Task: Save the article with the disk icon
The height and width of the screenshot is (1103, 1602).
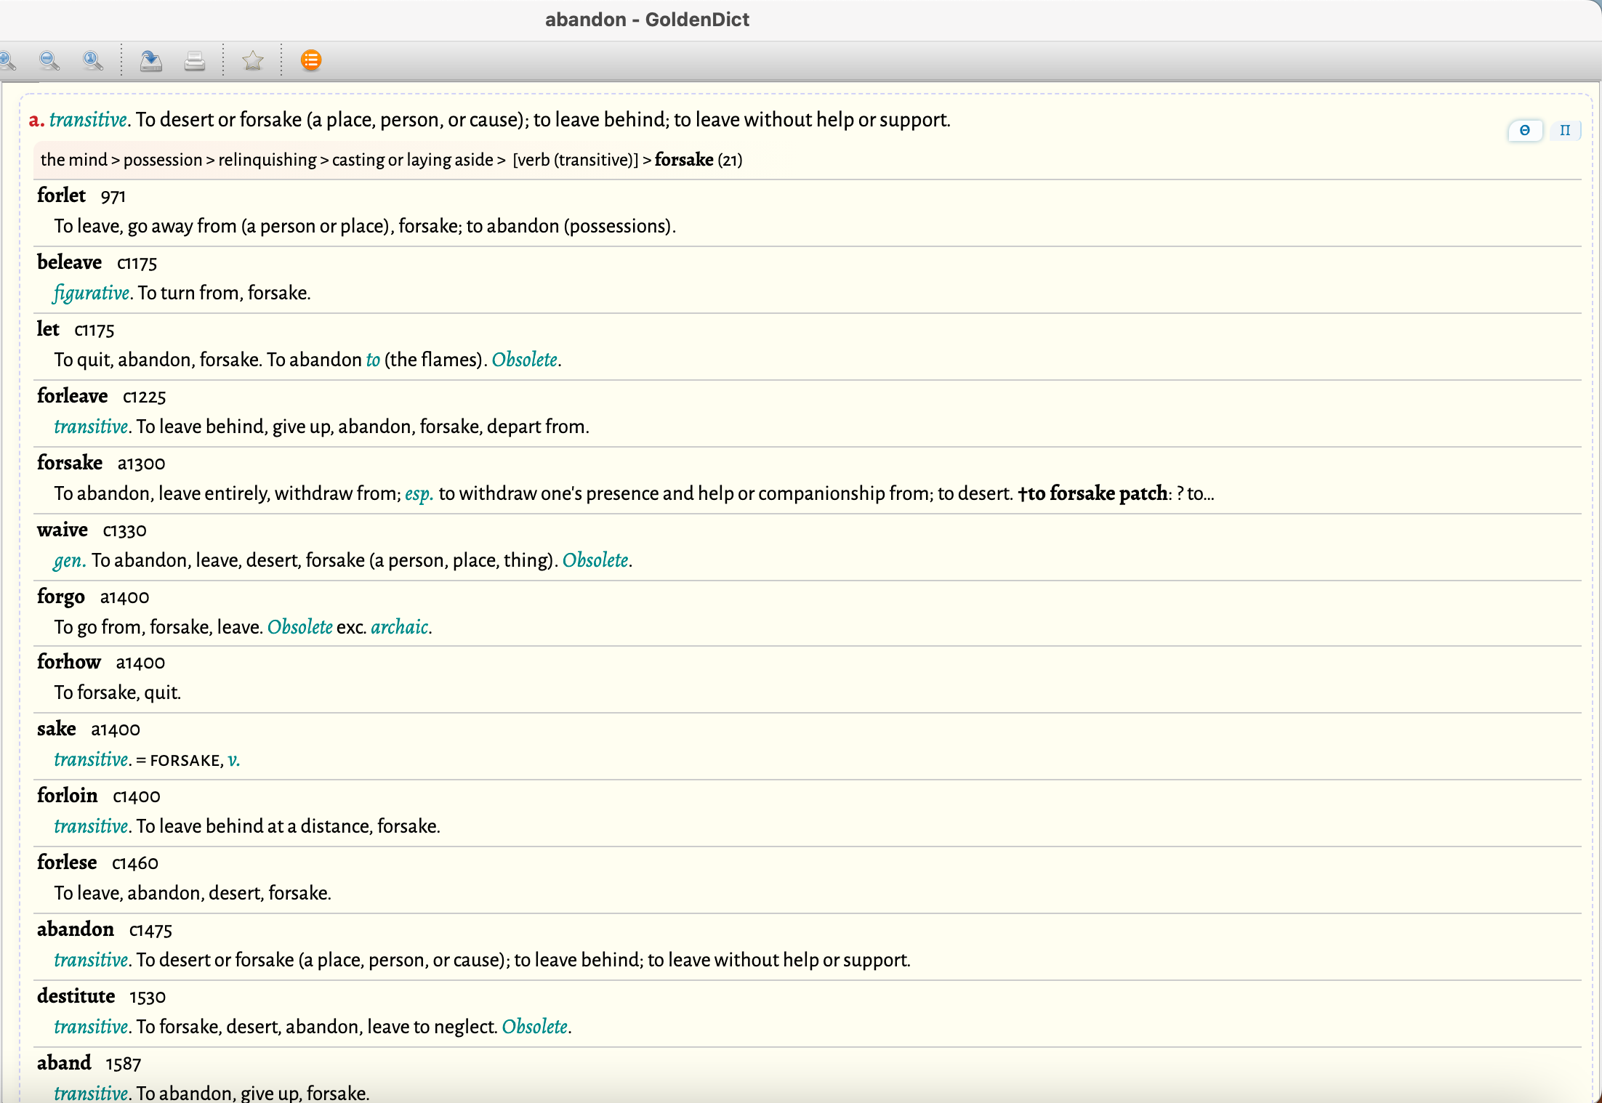Action: coord(151,60)
